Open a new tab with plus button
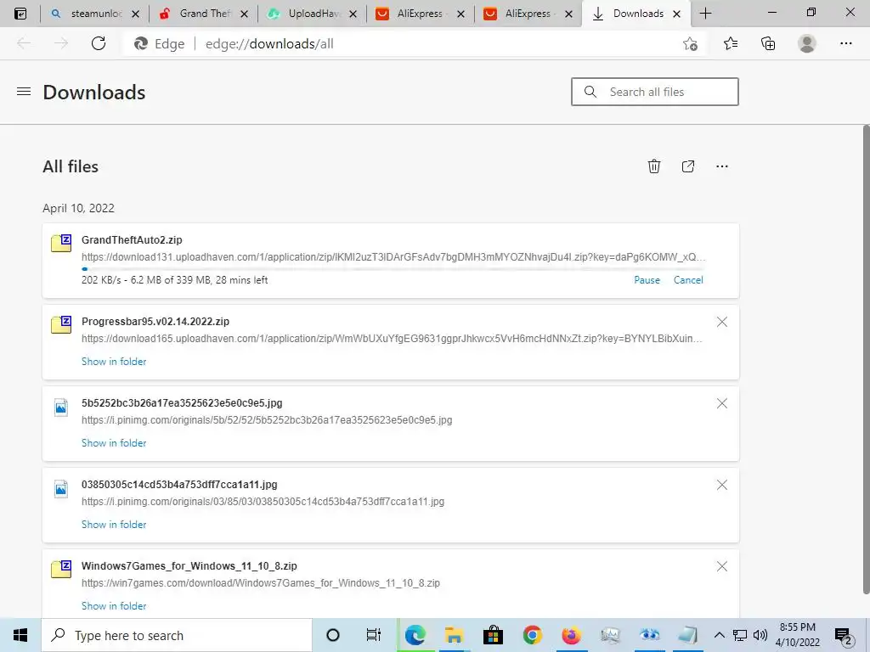This screenshot has width=870, height=652. coord(705,14)
